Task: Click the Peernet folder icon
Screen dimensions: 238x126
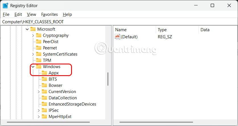Action: (x=39, y=48)
